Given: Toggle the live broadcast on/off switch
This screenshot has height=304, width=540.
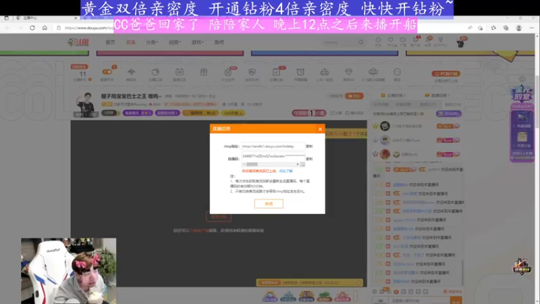Looking at the screenshot, I should [x=107, y=72].
